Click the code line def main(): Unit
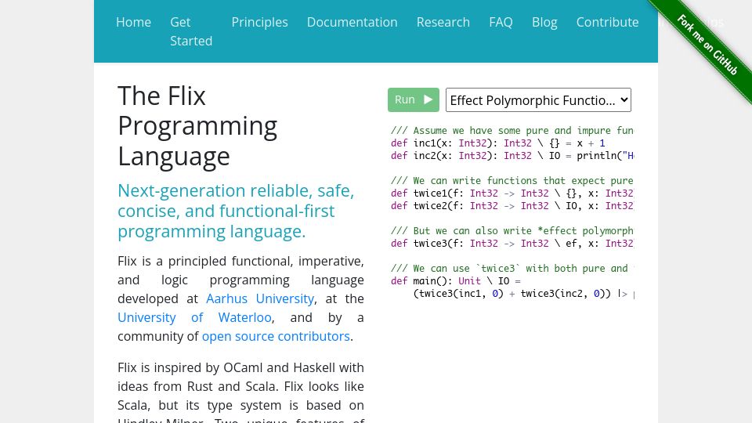 (456, 280)
